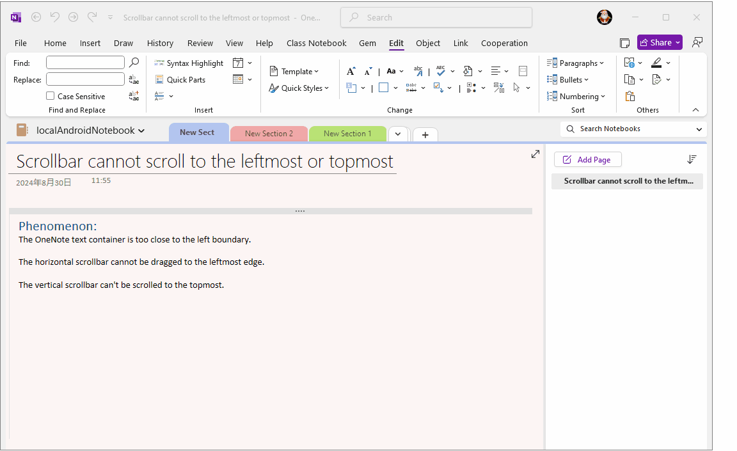
Task: Switch to the Draw tab
Action: pos(123,44)
